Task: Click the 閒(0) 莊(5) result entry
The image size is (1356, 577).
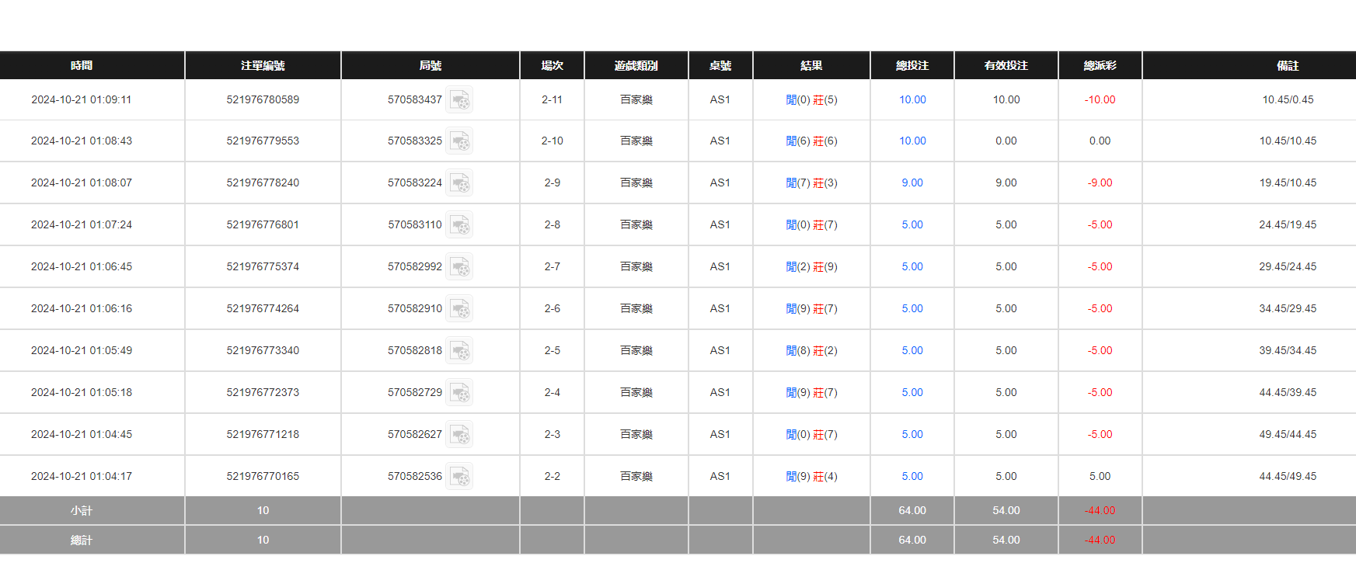Action: (x=811, y=99)
